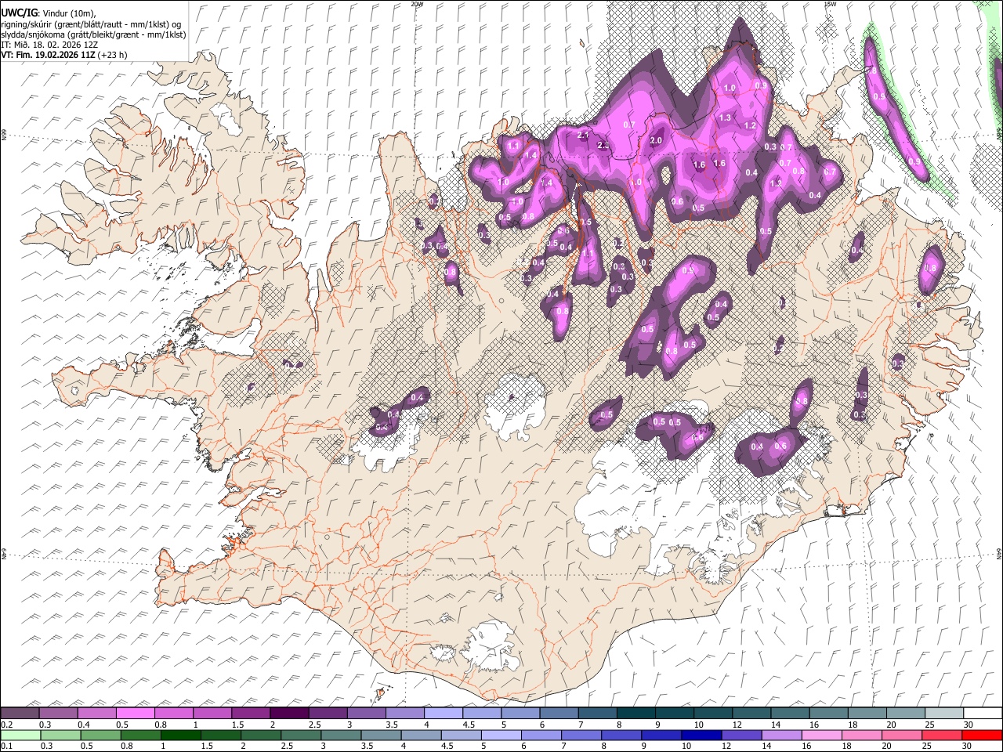Click the '15W' longitude label
This screenshot has width=1003, height=752.
(830, 4)
